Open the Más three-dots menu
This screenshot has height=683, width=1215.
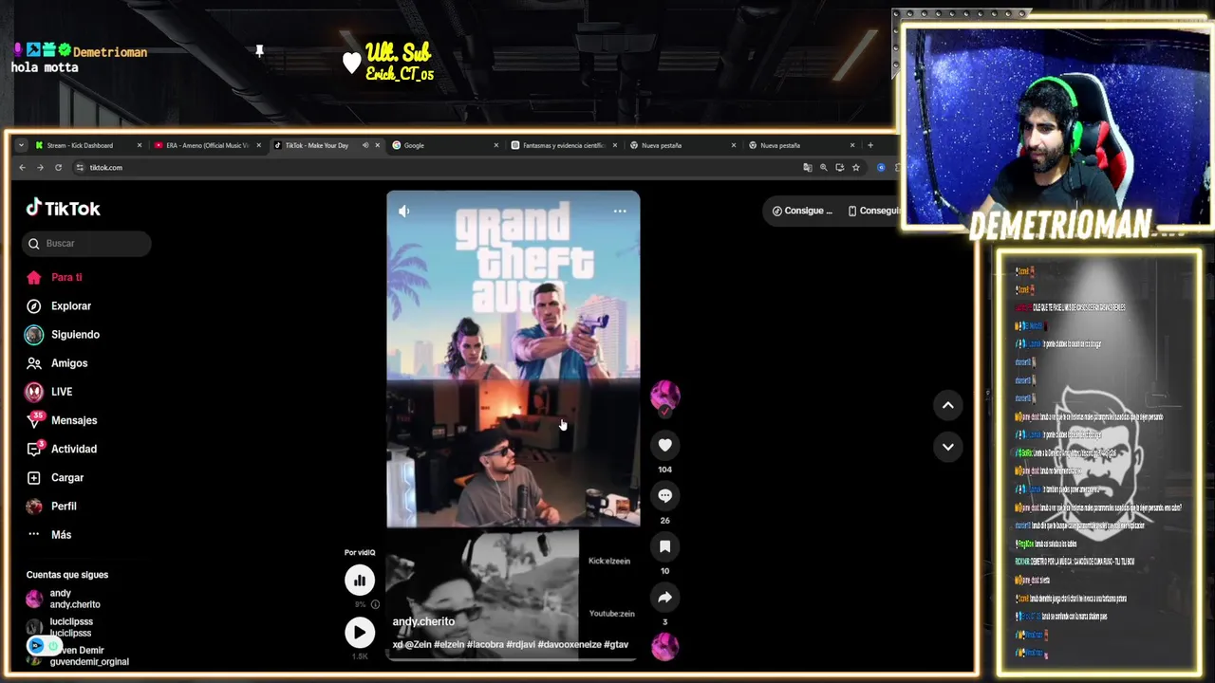34,534
